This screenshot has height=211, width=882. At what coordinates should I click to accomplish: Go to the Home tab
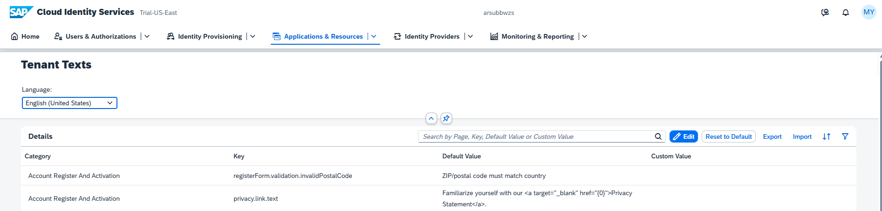(x=25, y=36)
